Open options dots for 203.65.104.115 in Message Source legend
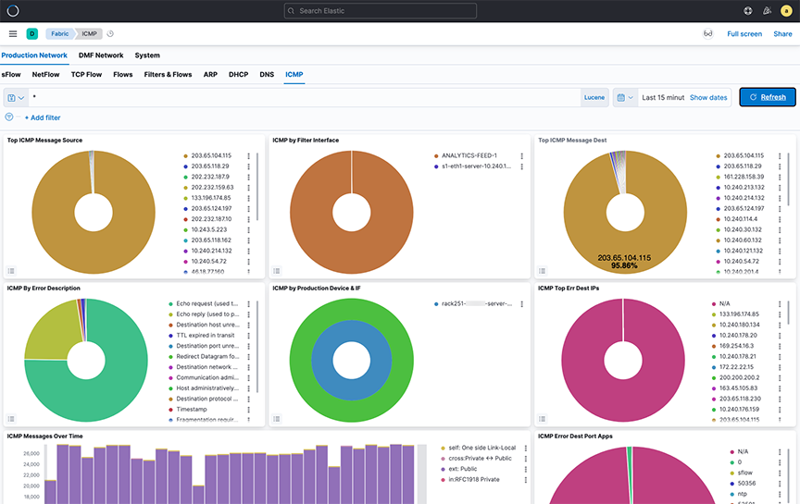Screen dimensions: 800x504 (248, 156)
